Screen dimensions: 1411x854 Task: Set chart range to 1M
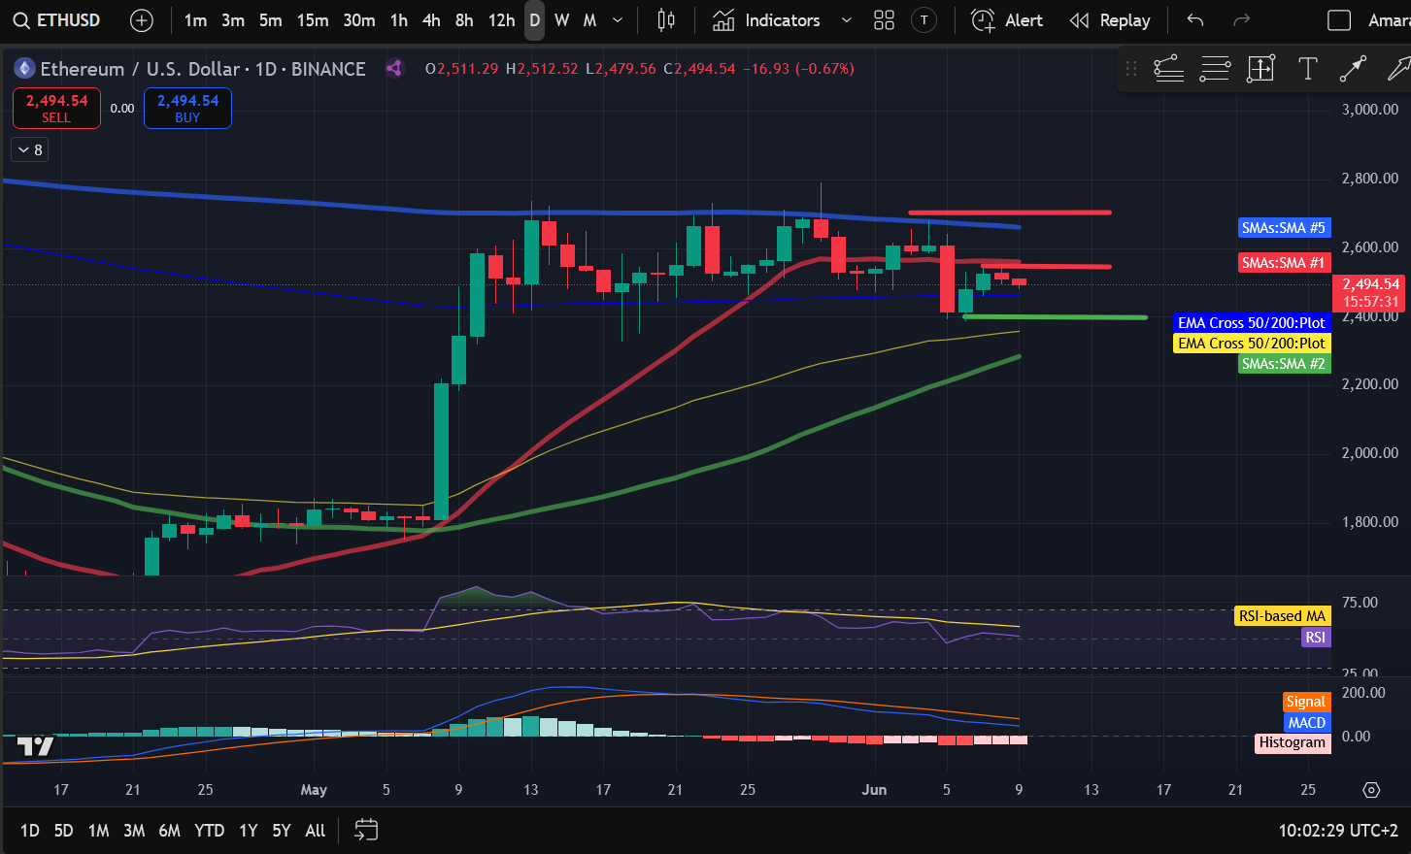pyautogui.click(x=99, y=830)
